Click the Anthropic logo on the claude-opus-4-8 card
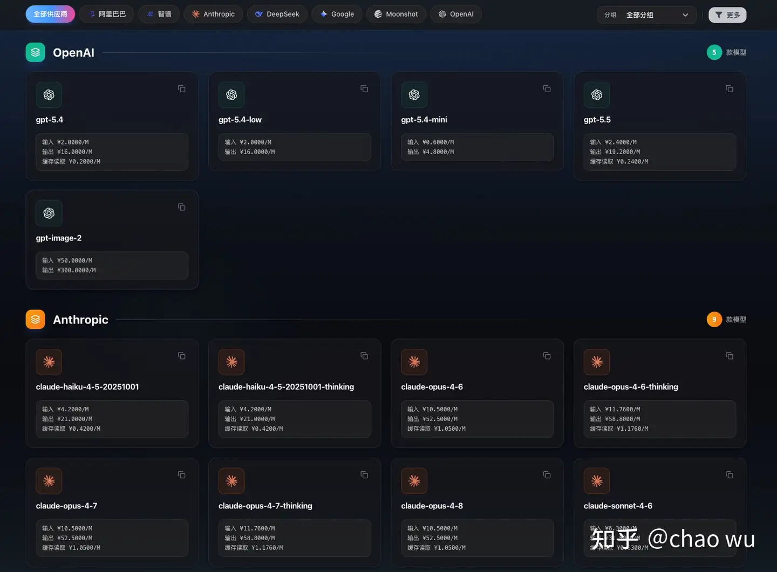This screenshot has height=572, width=777. [x=414, y=481]
